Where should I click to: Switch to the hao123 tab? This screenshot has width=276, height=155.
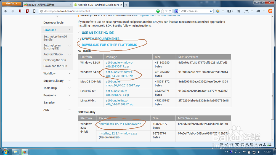pyautogui.click(x=47, y=5)
